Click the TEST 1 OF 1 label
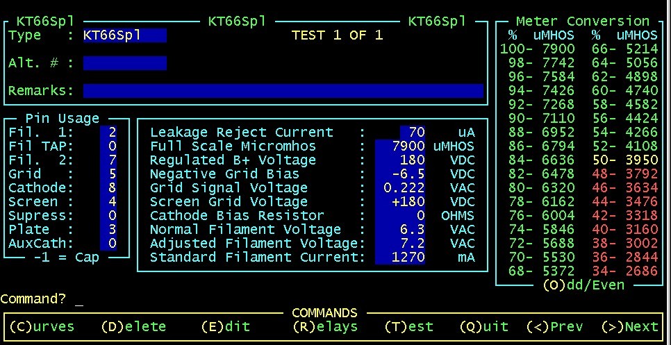671x345 pixels. pyautogui.click(x=337, y=35)
